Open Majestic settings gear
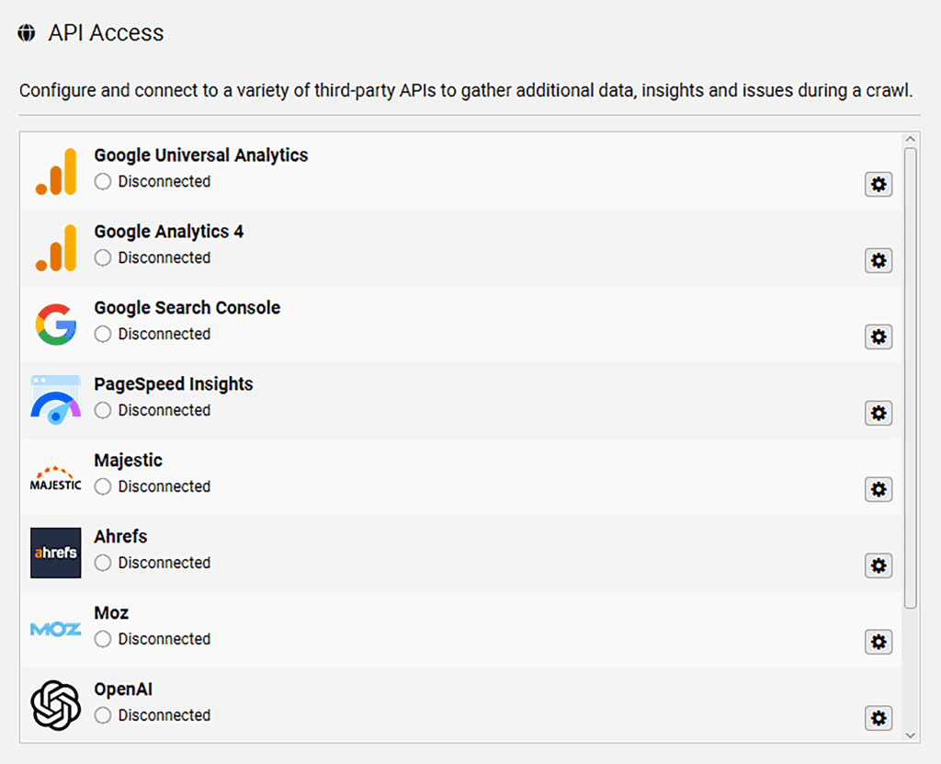Viewport: 941px width, 764px height. pos(879,490)
